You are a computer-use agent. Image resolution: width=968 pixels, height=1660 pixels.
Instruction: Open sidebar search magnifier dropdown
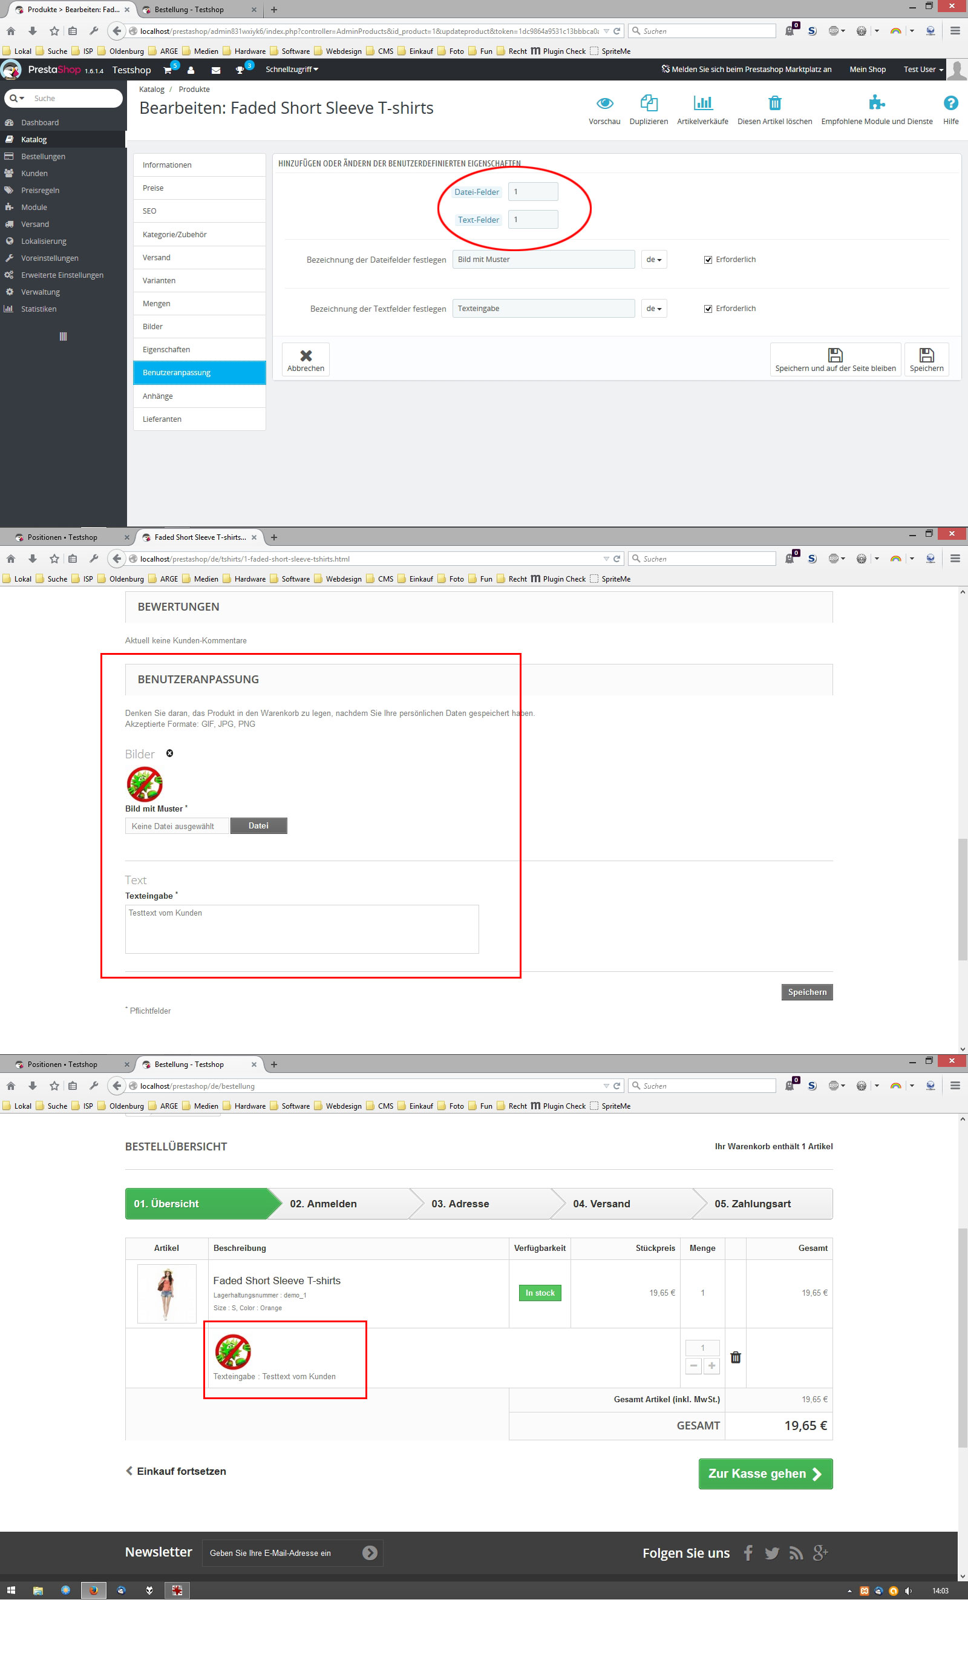pos(17,98)
